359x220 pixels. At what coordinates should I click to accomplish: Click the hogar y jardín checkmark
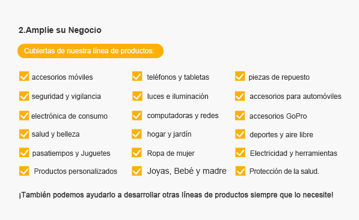click(137, 134)
